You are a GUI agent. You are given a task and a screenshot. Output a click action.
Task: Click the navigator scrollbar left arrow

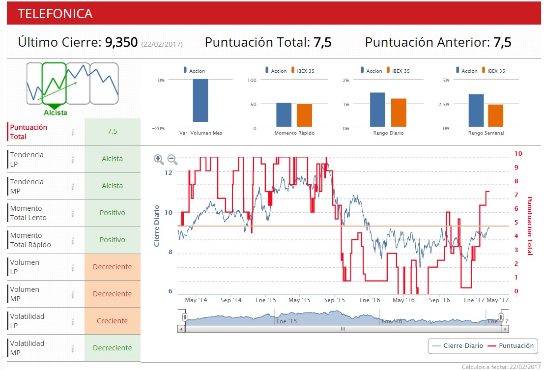coord(181,329)
